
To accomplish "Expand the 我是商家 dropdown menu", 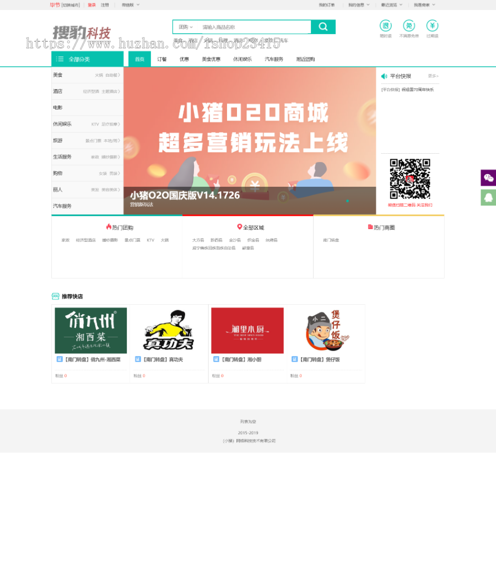I will tap(422, 4).
